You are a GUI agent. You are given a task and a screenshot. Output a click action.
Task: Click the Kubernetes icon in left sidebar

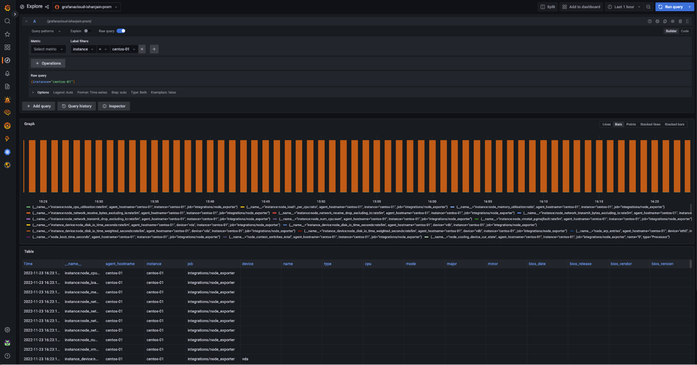[7, 152]
